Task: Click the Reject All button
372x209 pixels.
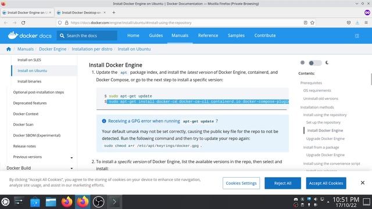Action: pos(283,183)
